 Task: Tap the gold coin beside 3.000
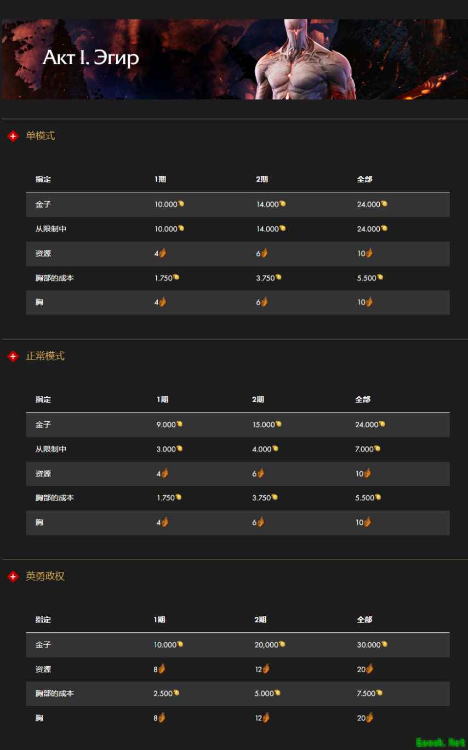point(179,449)
